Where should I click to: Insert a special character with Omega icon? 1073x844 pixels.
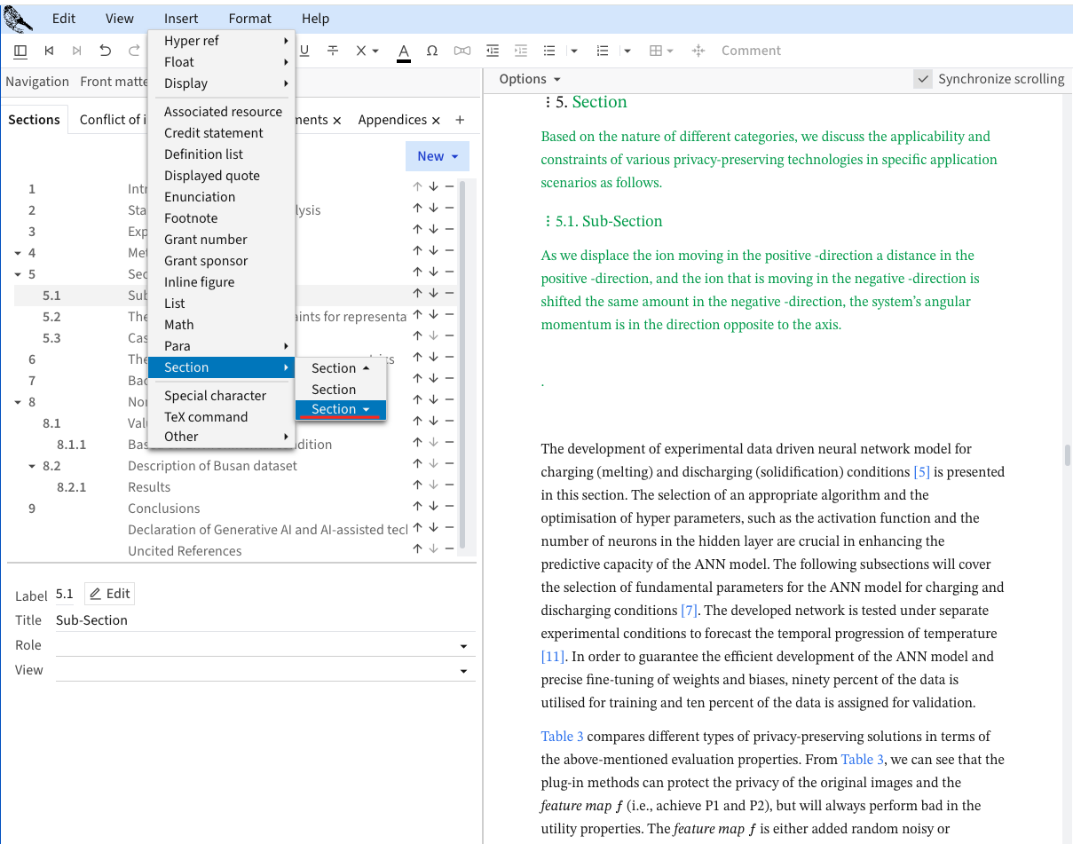tap(432, 51)
